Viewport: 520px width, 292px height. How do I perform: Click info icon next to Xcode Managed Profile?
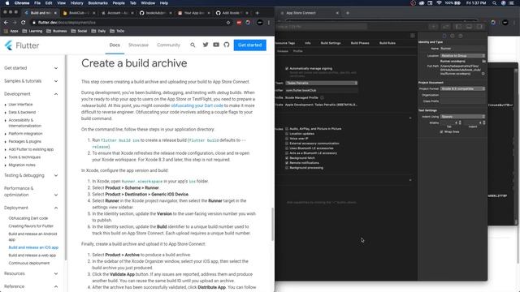click(x=322, y=97)
